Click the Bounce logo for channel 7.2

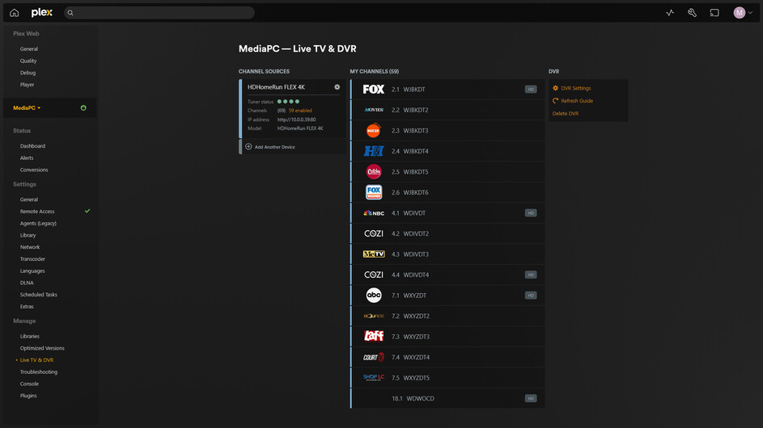click(x=374, y=316)
